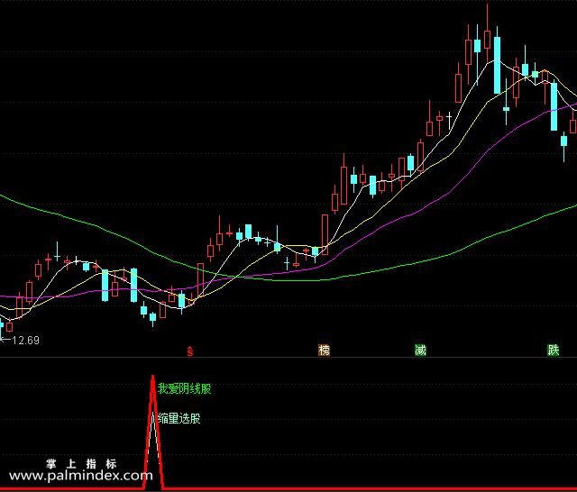
Task: Click the red S signal marker
Action: coord(190,351)
